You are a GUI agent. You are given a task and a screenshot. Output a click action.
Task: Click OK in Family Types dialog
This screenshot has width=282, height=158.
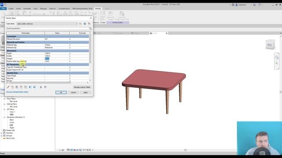[61, 93]
